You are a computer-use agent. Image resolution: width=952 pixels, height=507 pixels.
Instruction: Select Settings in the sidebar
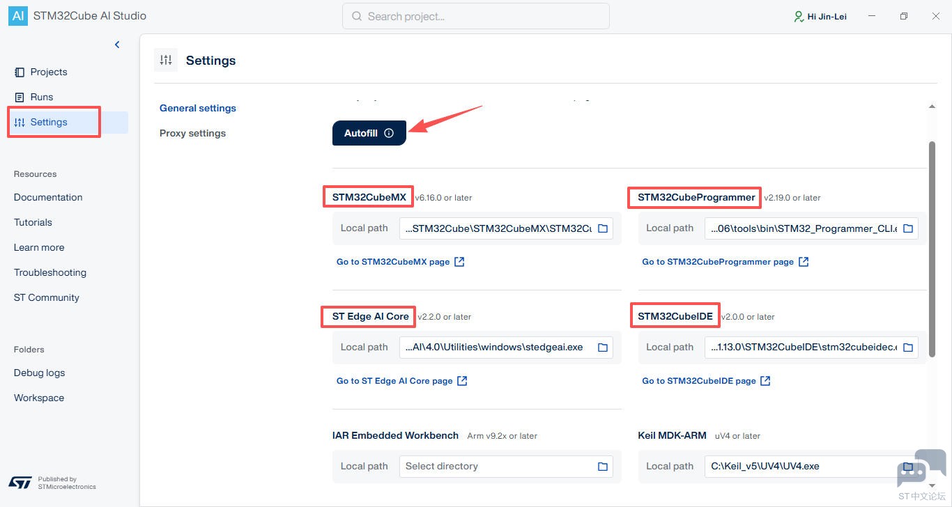68,122
